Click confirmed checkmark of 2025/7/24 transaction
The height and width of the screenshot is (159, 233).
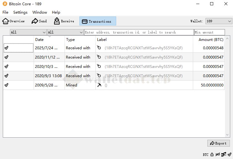(x=6, y=48)
